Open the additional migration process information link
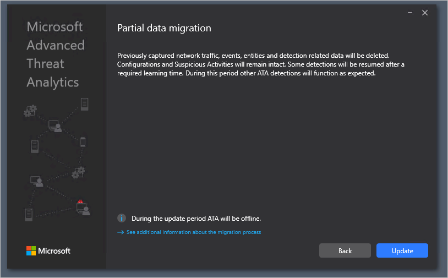Image resolution: width=448 pixels, height=278 pixels. tap(193, 232)
